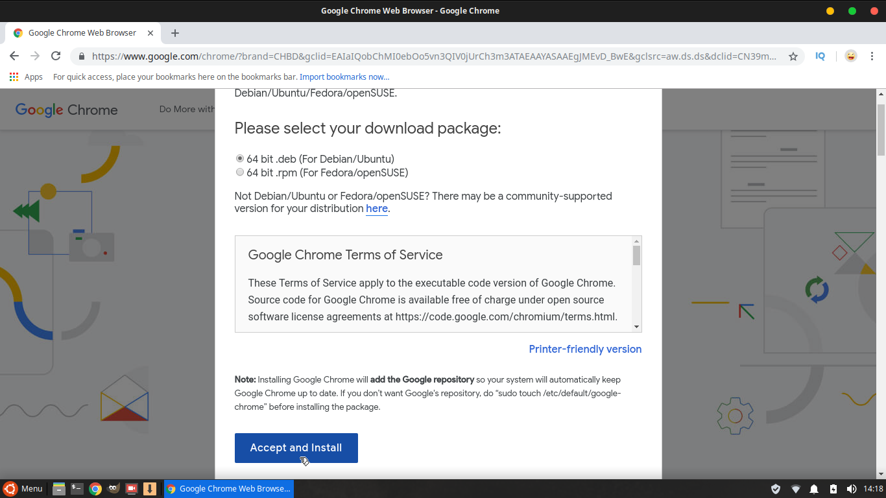Image resolution: width=886 pixels, height=498 pixels.
Task: Bookmark this page with the star icon
Action: pyautogui.click(x=793, y=56)
